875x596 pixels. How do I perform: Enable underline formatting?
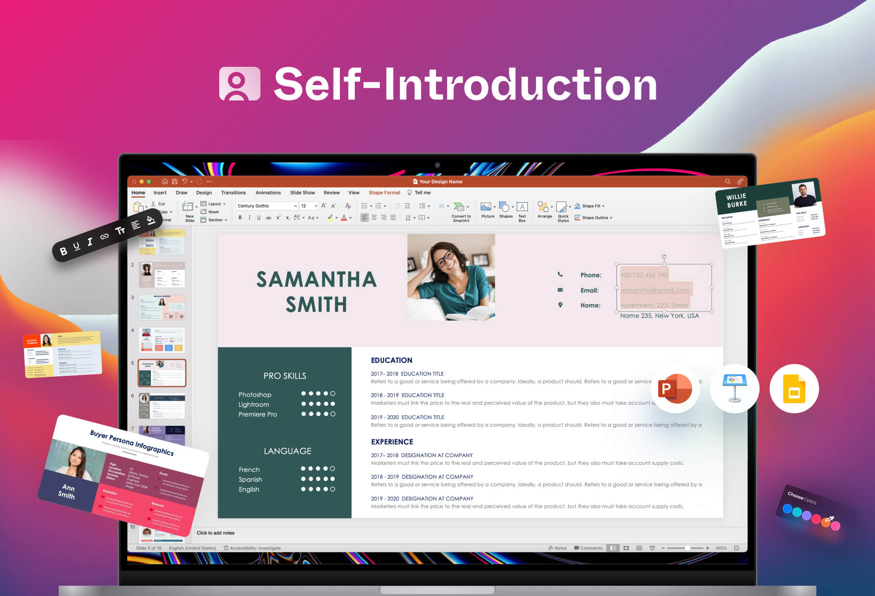pyautogui.click(x=259, y=217)
